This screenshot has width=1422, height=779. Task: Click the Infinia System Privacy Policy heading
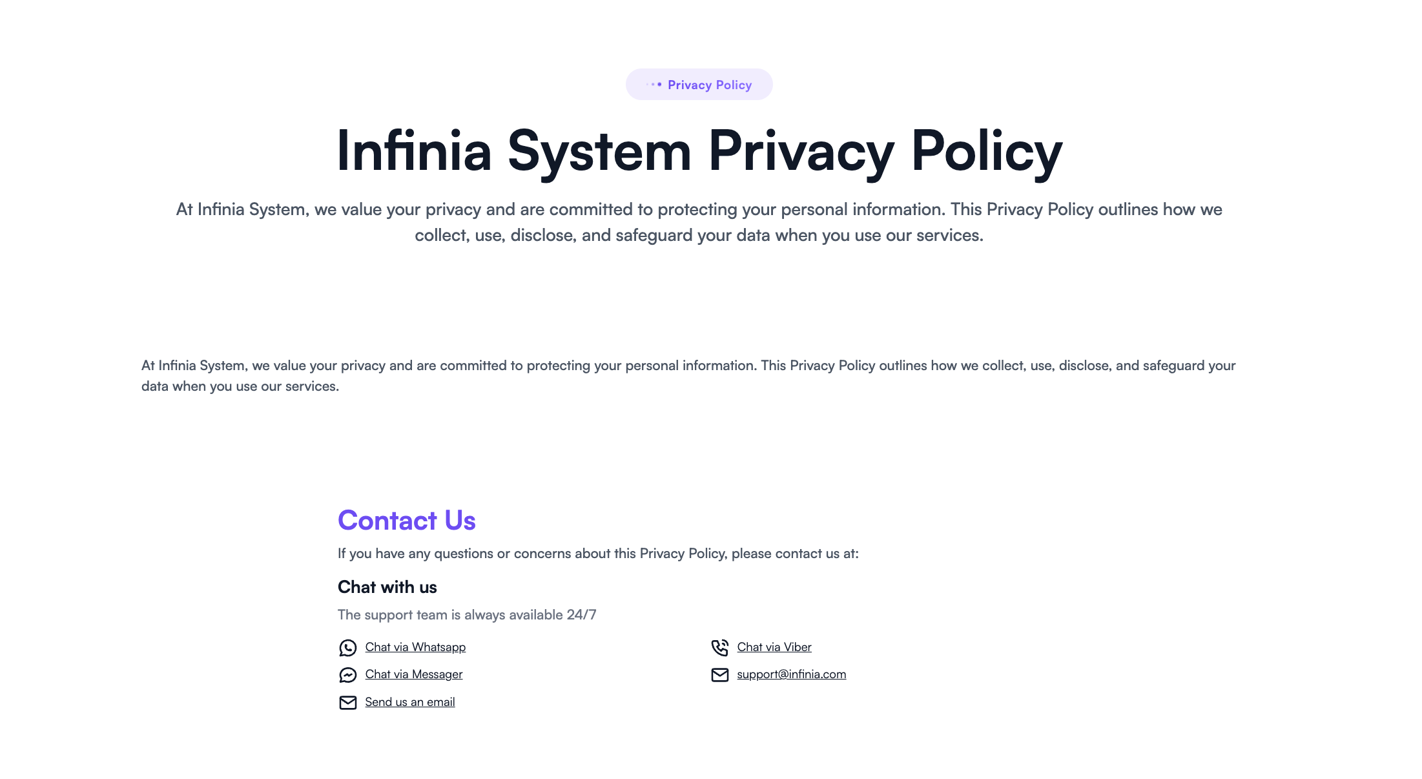click(x=699, y=151)
